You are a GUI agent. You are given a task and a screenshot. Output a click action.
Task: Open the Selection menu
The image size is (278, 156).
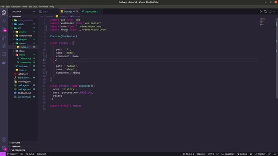[x=16, y=7]
